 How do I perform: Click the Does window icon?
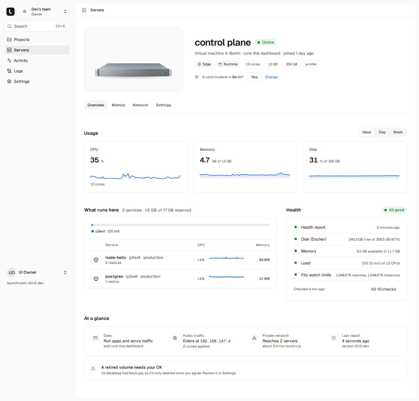[x=95, y=338]
